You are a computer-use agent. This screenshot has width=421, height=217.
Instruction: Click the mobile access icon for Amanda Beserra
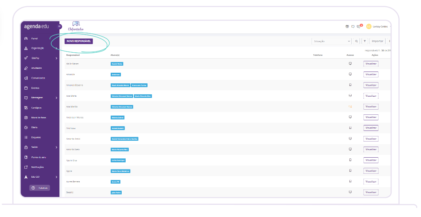(350, 85)
